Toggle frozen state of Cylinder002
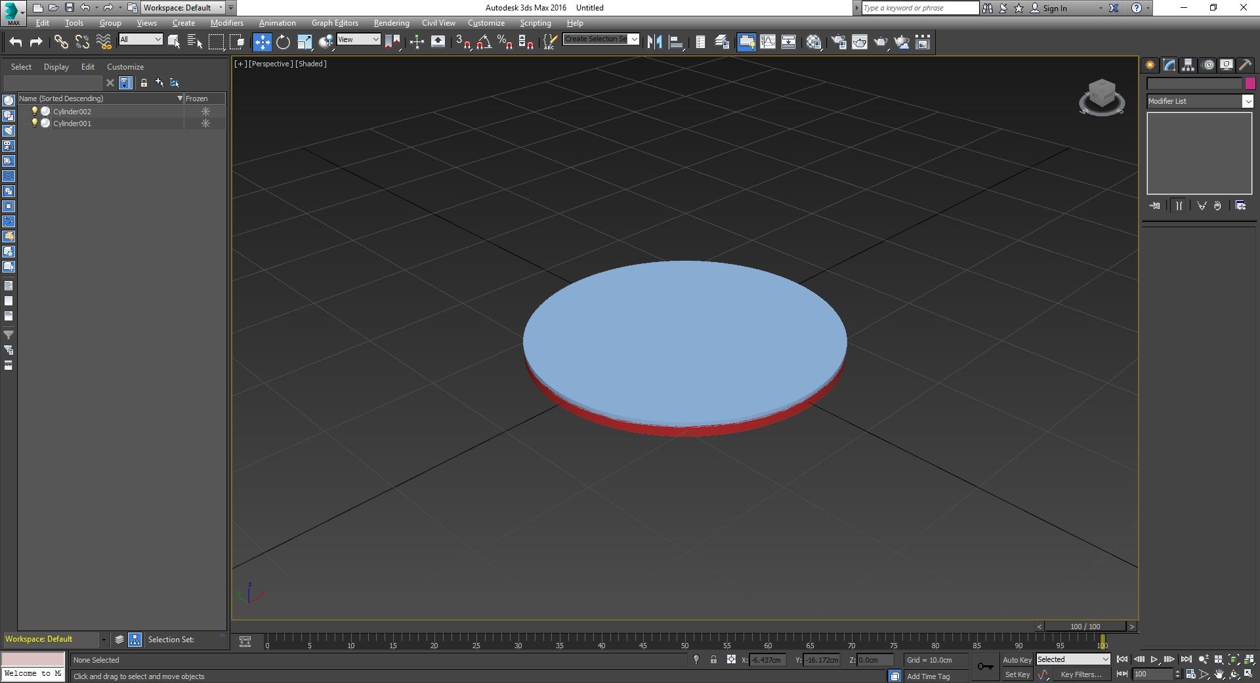 [x=205, y=112]
